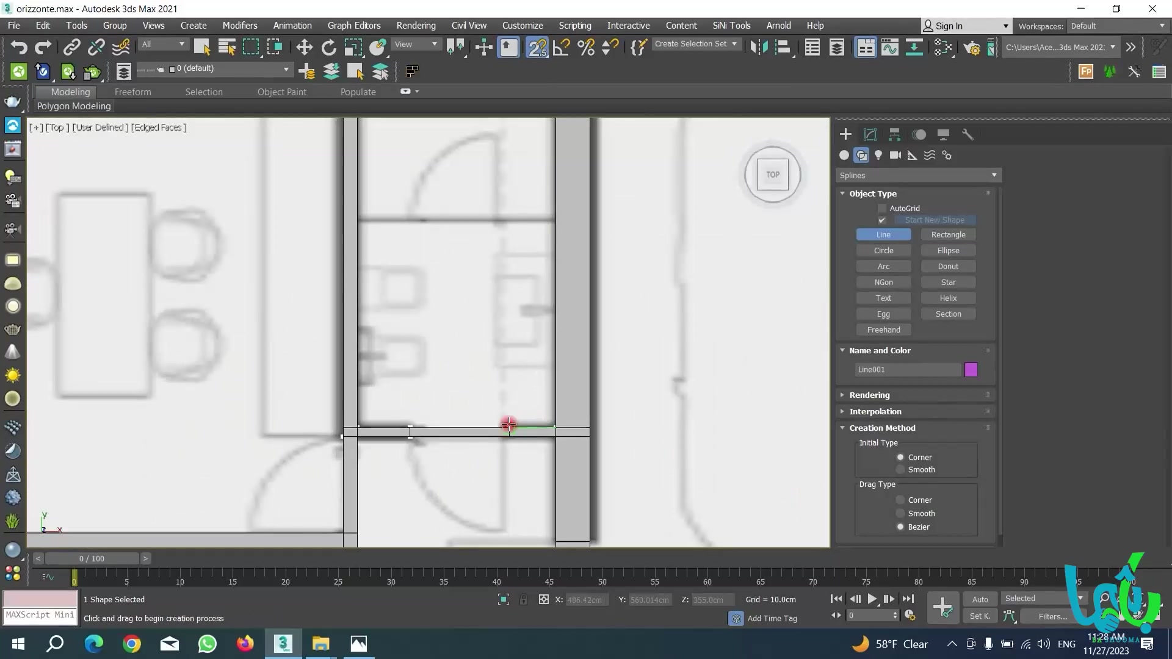
Task: Open the Create Selection Set dropdown
Action: 696,44
